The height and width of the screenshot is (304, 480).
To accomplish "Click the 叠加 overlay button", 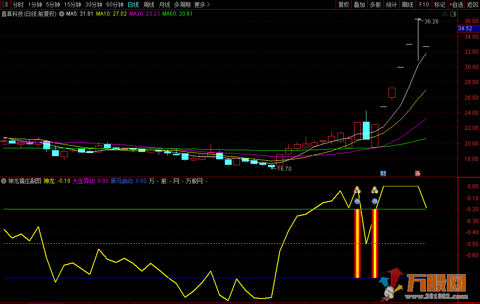I will [x=360, y=5].
